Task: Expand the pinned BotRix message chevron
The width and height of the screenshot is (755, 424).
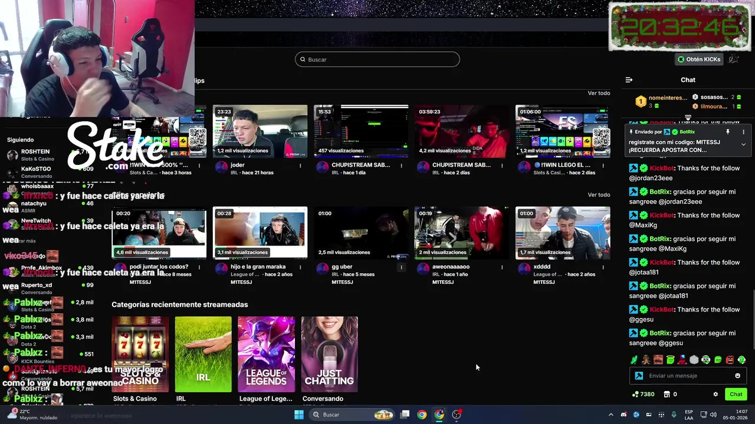Action: (x=743, y=144)
